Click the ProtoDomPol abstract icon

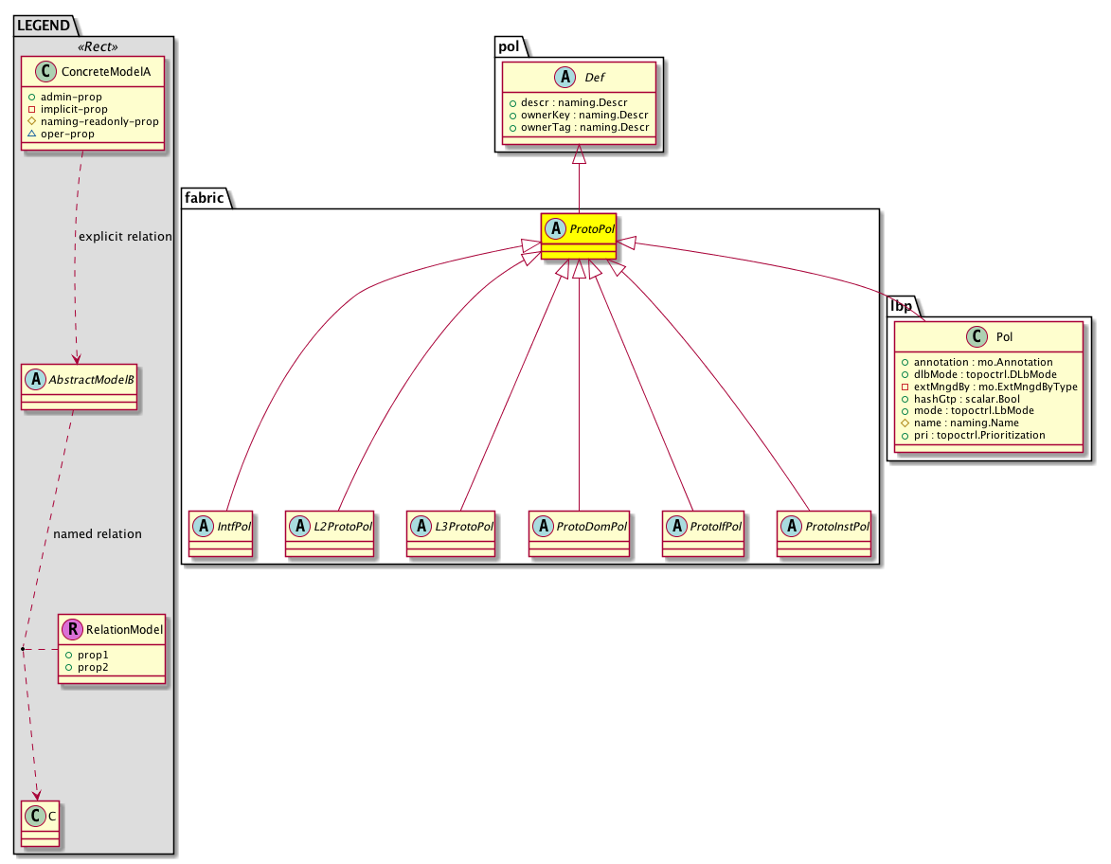pos(543,527)
